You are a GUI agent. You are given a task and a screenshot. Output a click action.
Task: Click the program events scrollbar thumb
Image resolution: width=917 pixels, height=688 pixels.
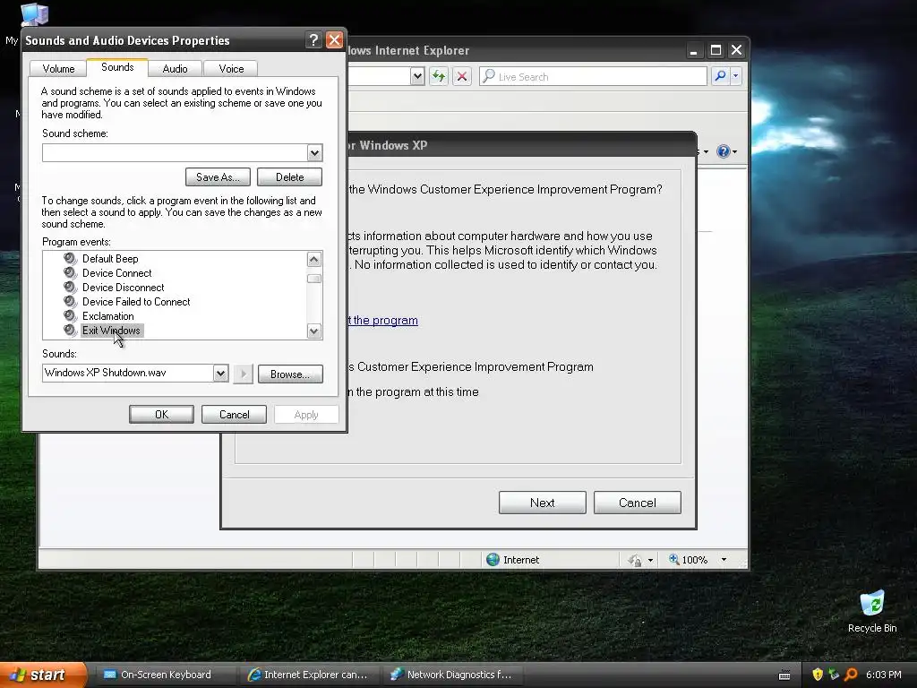point(314,279)
